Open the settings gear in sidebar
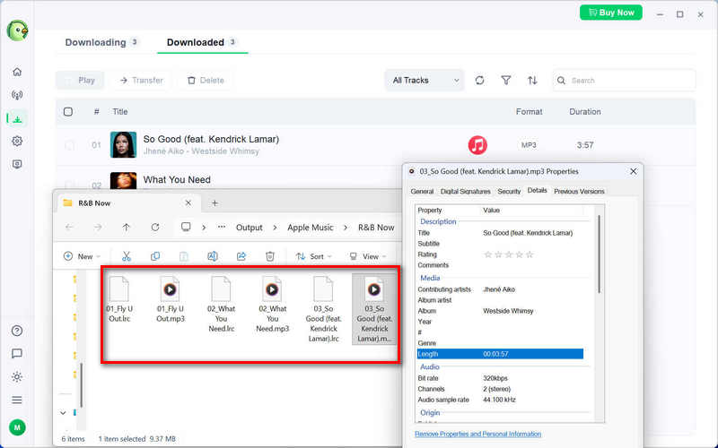The height and width of the screenshot is (448, 718). pyautogui.click(x=17, y=141)
